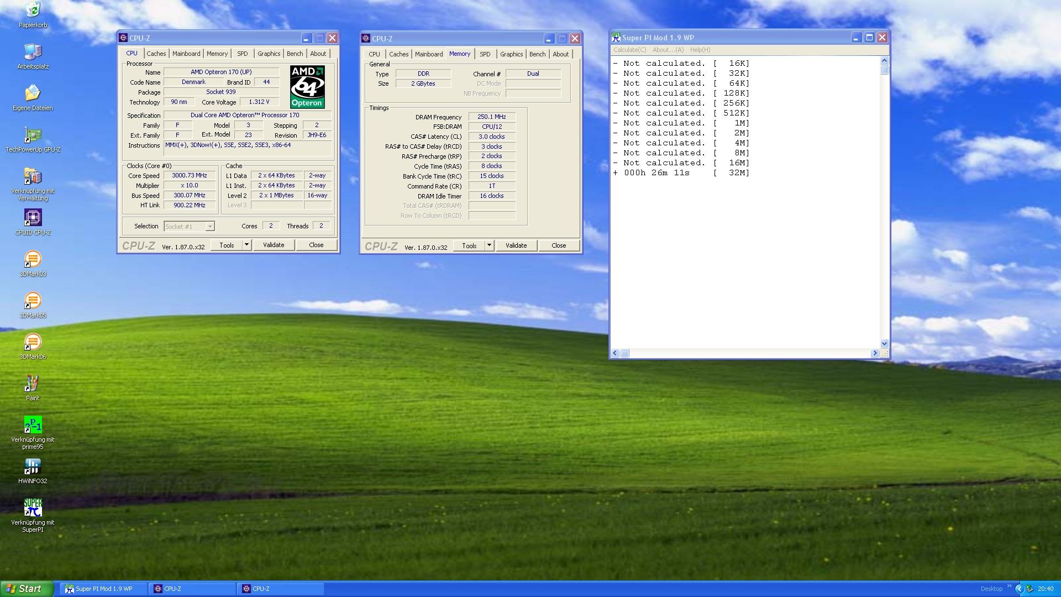
Task: Click the AMD 64 Opteron logo
Action: (x=307, y=87)
